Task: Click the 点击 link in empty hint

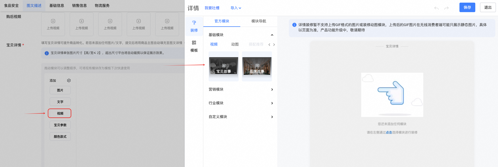Action: coord(389,132)
